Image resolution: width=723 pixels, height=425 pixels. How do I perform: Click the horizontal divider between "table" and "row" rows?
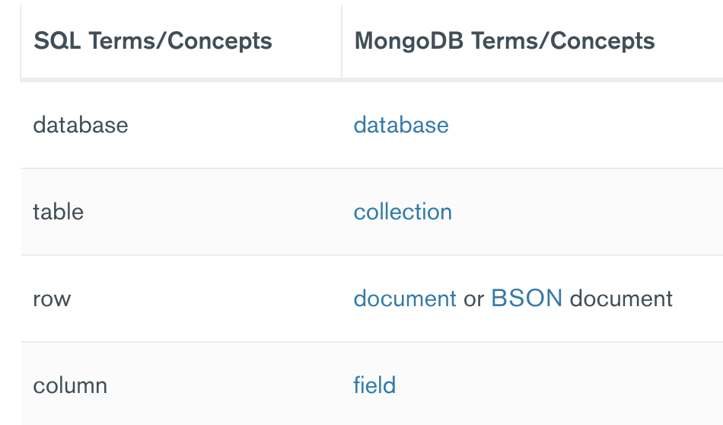371,254
